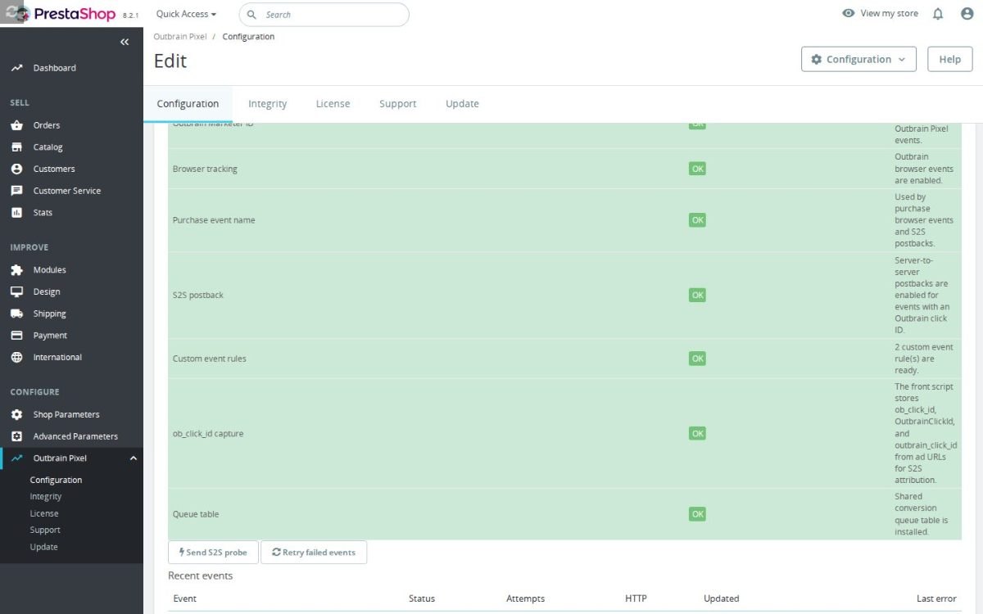Click the Dashboard trend icon
Screen dimensions: 983x614
pyautogui.click(x=16, y=68)
